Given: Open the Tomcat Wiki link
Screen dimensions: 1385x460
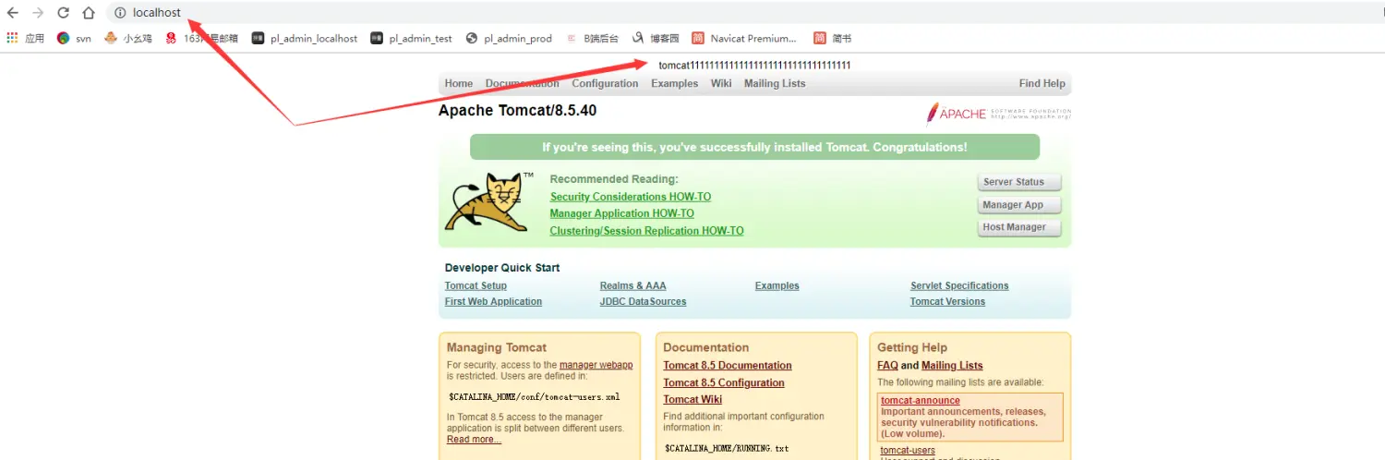Looking at the screenshot, I should coord(692,399).
